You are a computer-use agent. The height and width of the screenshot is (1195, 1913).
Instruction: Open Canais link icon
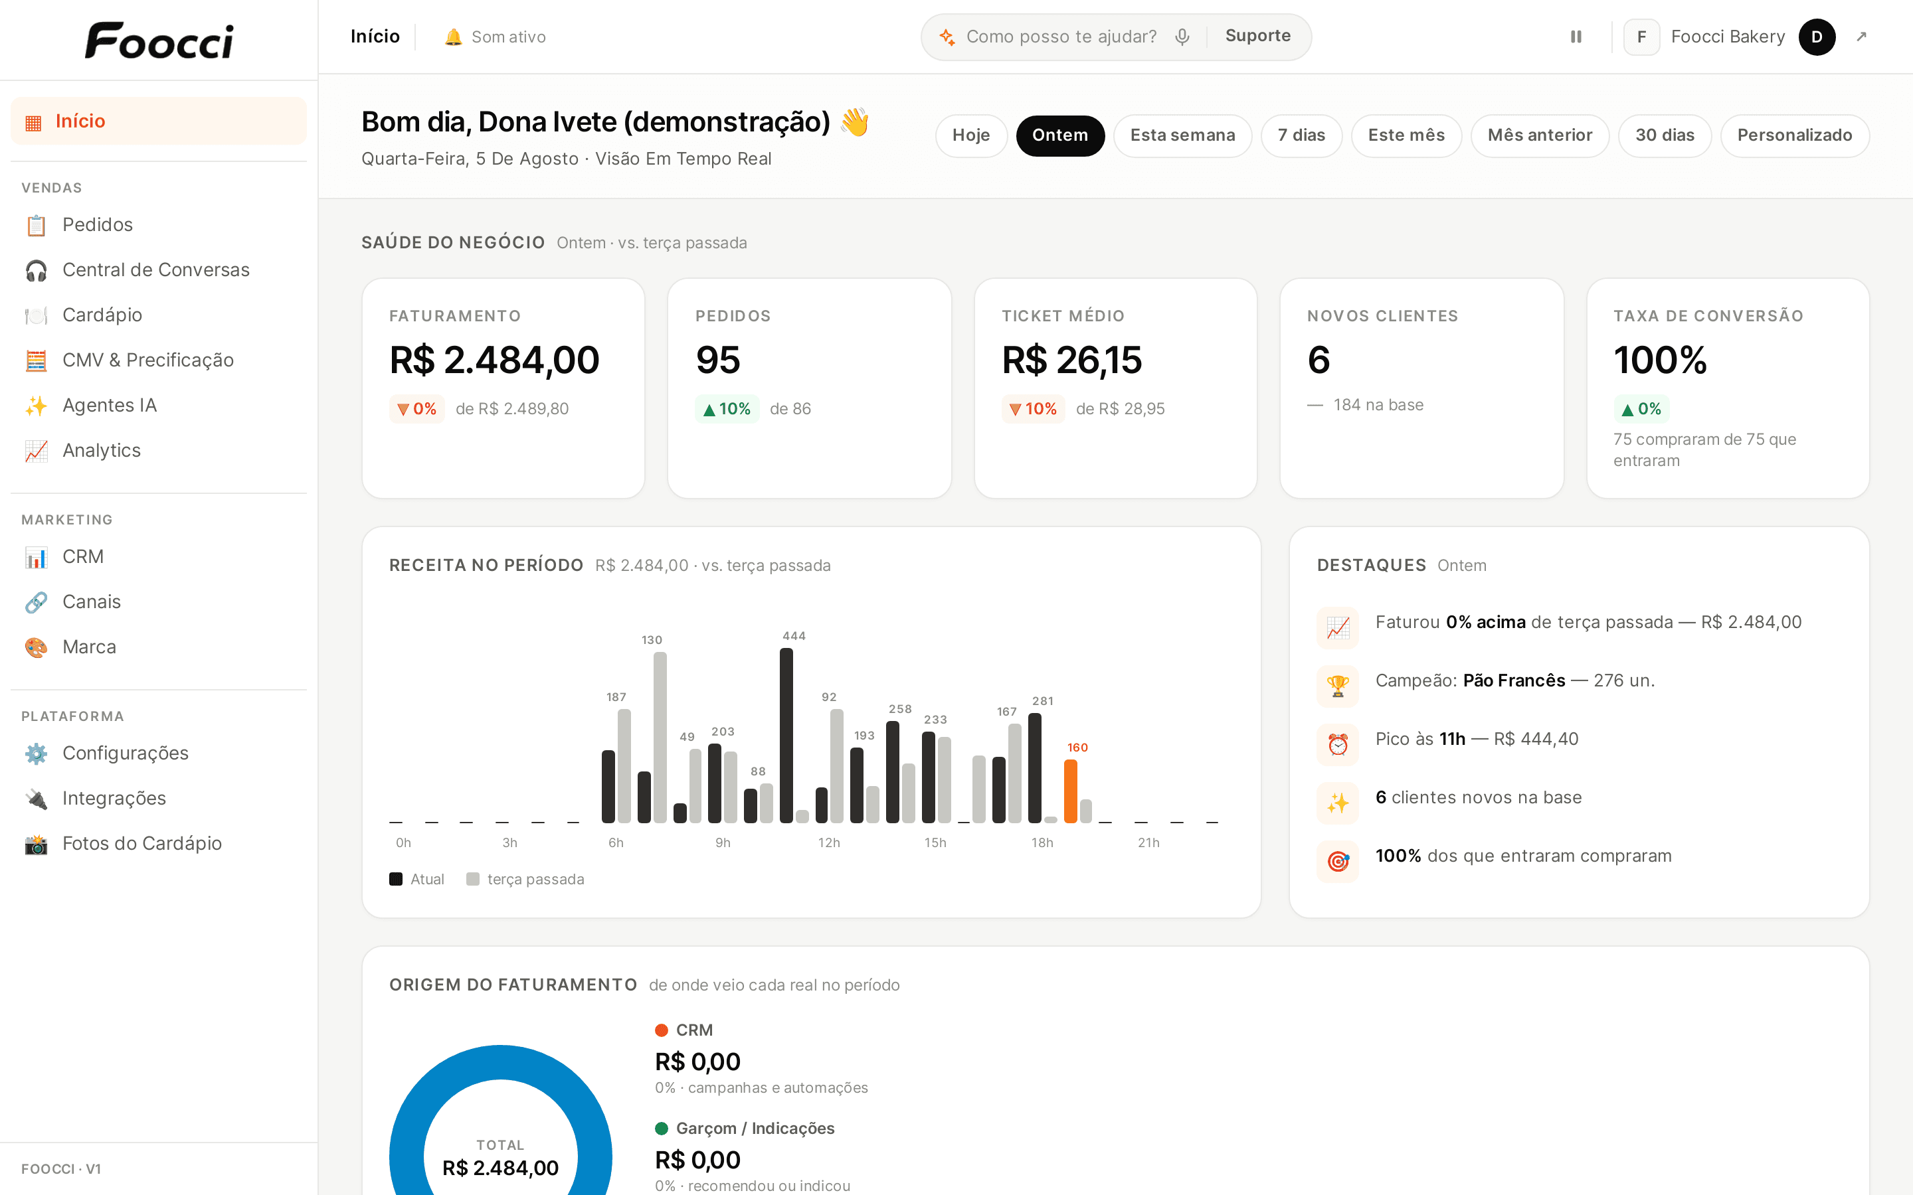(x=36, y=602)
